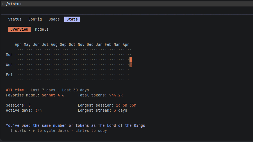Click the Lord of the Rings token comparison line
The height and width of the screenshot is (142, 253).
[x=76, y=125]
